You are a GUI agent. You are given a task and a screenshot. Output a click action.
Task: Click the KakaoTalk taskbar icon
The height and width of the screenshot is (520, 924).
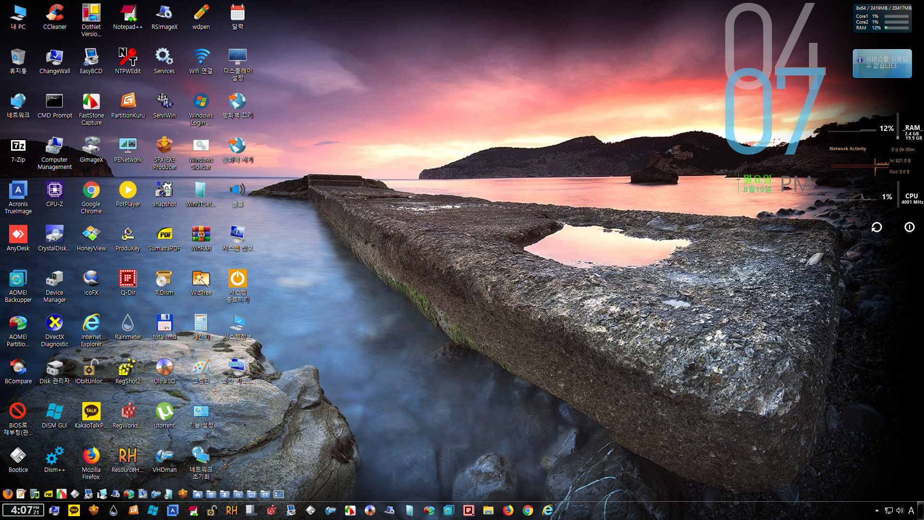pos(74,510)
